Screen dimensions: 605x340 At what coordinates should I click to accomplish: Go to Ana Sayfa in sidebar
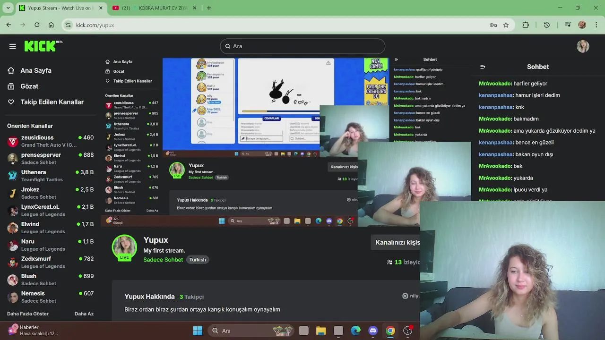pyautogui.click(x=36, y=70)
